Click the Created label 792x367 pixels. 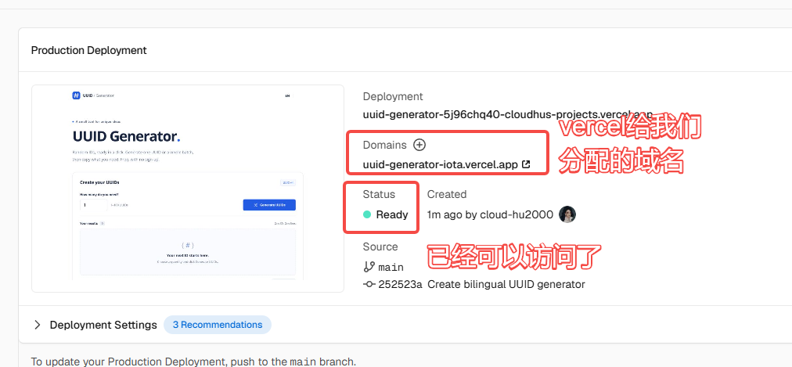447,194
